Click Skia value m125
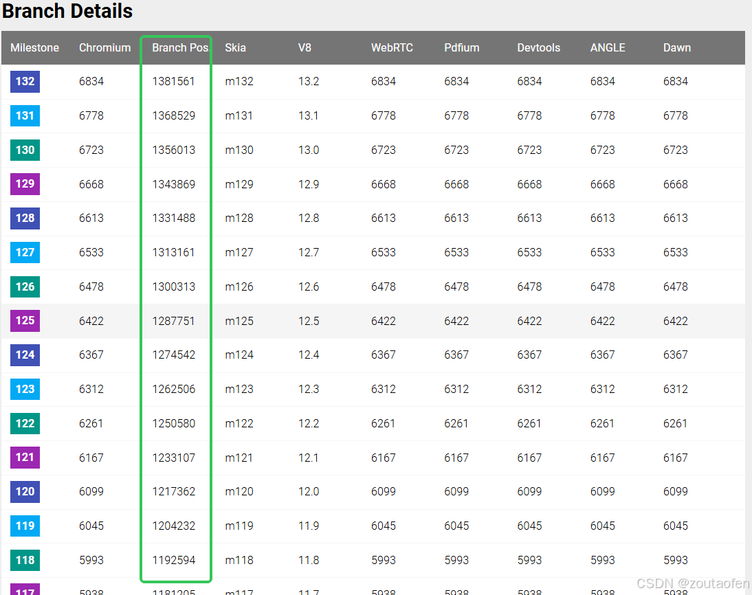This screenshot has width=752, height=595. (x=239, y=321)
